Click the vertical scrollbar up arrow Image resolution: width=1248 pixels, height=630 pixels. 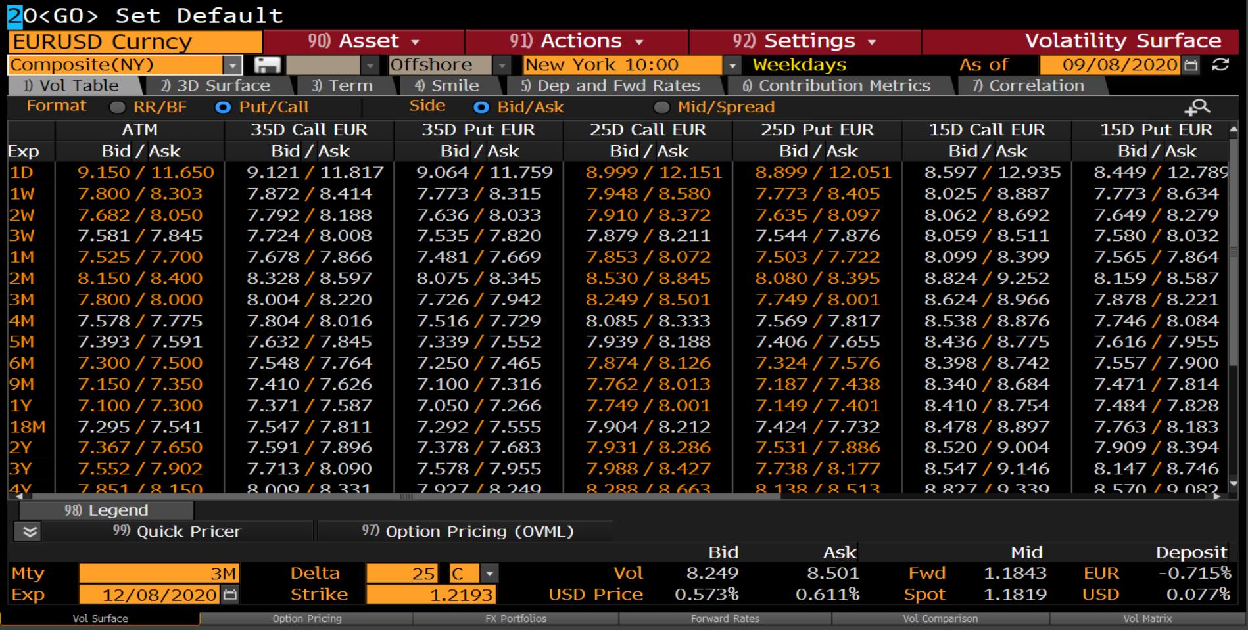tap(1233, 129)
